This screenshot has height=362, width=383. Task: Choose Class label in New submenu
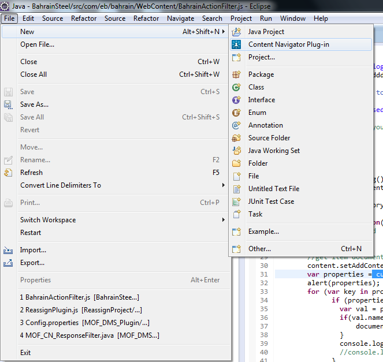click(256, 87)
